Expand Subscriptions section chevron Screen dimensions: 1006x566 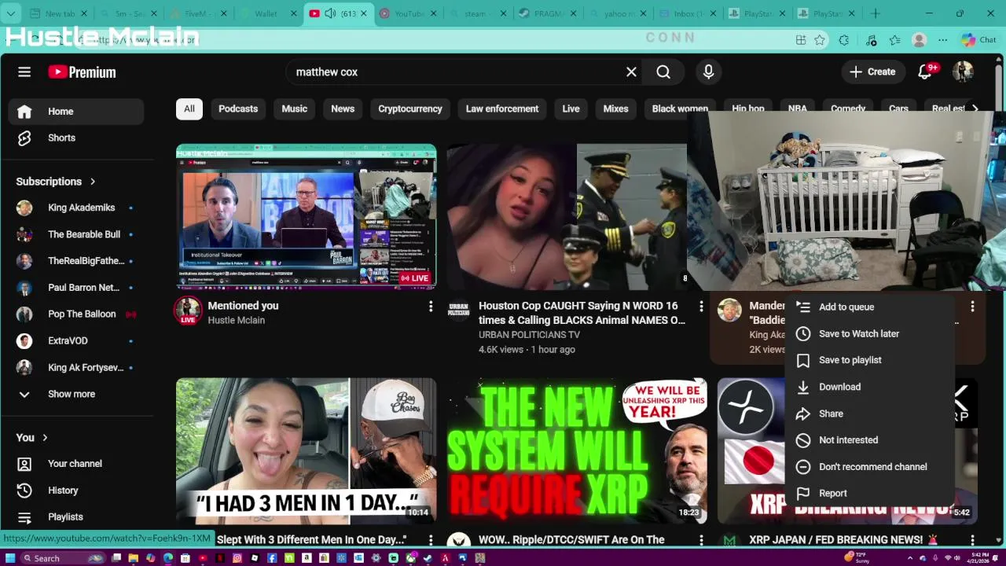[93, 182]
